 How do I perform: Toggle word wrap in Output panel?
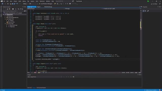click(x=73, y=77)
